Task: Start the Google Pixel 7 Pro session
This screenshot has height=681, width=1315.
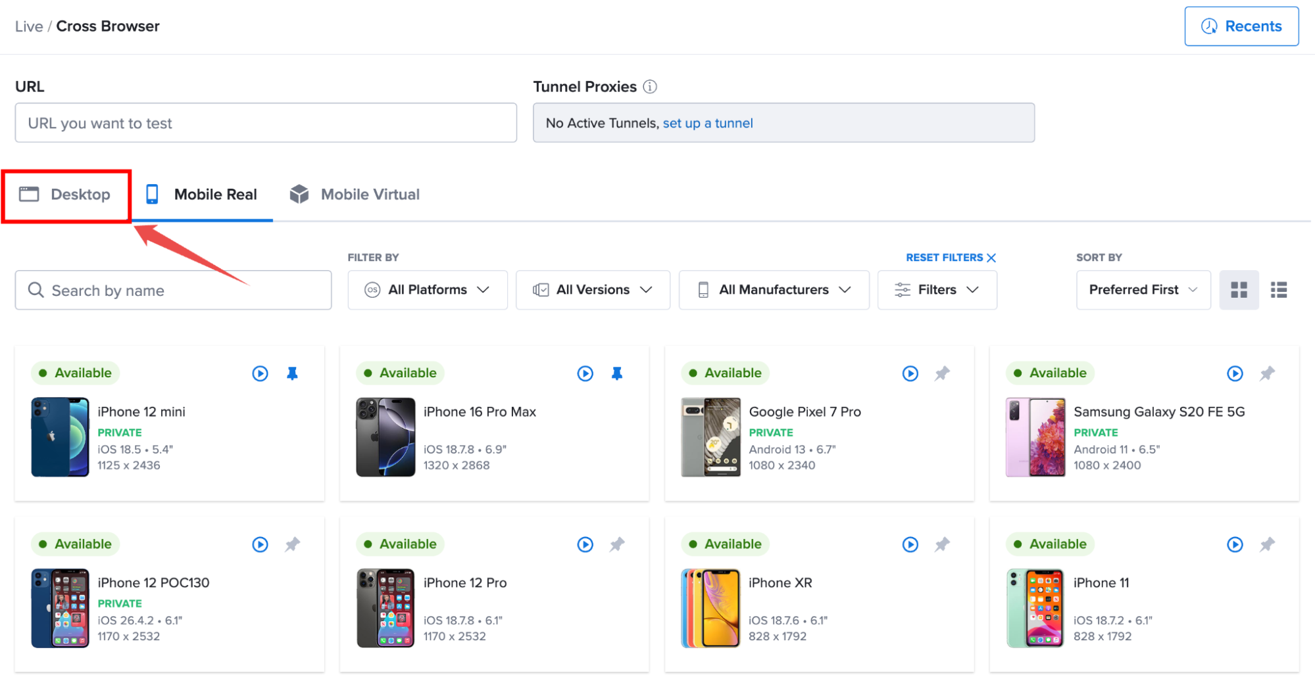Action: 910,373
